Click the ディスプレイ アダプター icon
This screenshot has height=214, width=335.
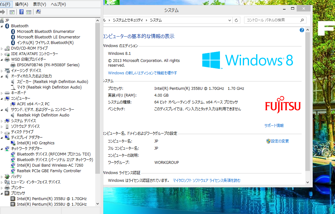[x=7, y=138]
